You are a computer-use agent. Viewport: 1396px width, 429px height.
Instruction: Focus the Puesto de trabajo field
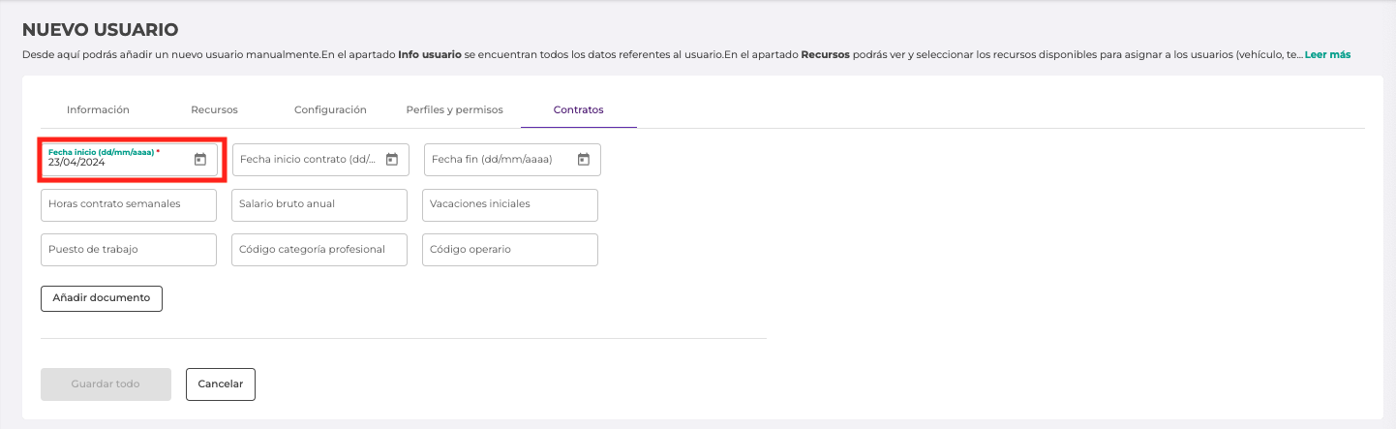(128, 250)
